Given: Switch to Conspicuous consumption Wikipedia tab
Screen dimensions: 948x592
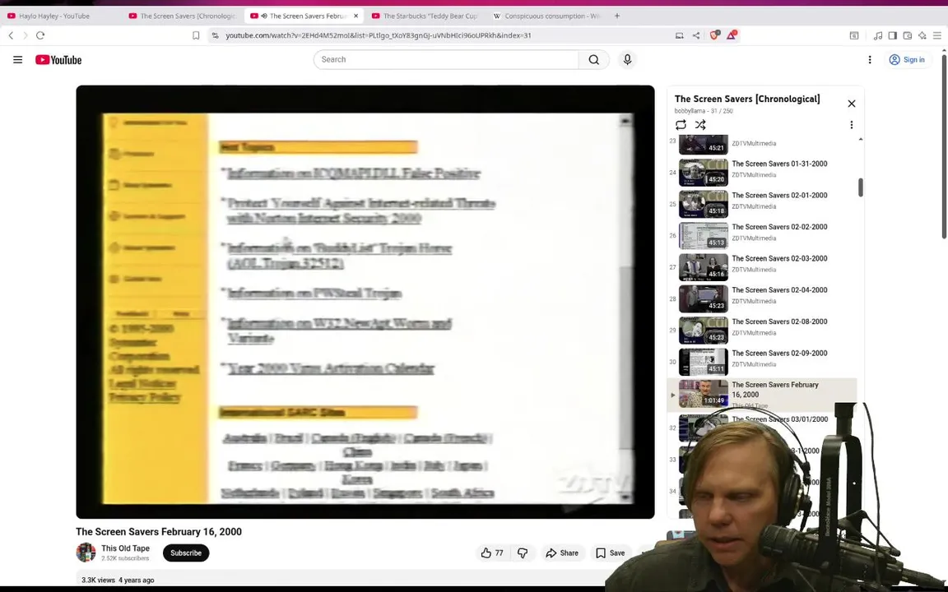Looking at the screenshot, I should click(546, 16).
